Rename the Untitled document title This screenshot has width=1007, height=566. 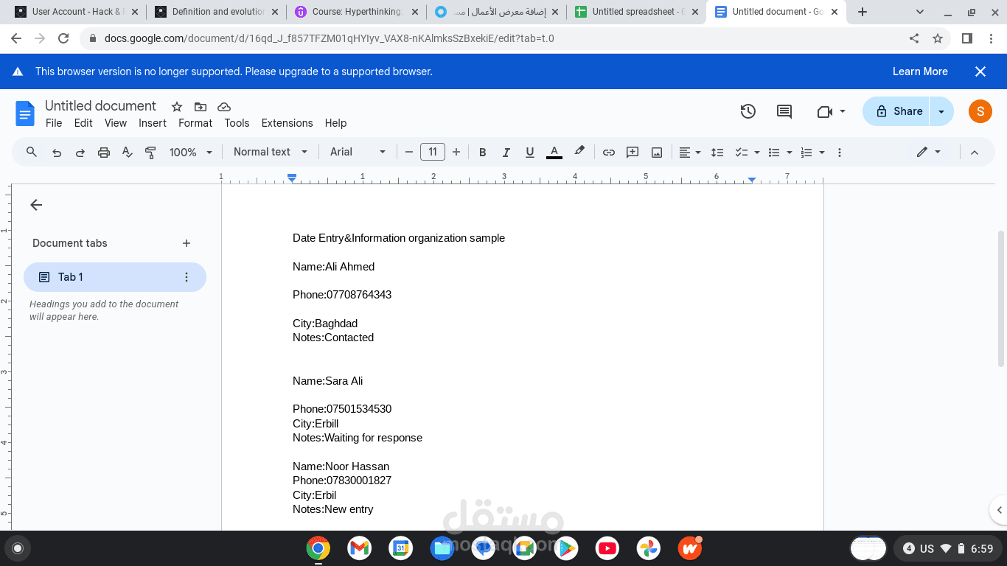(100, 106)
